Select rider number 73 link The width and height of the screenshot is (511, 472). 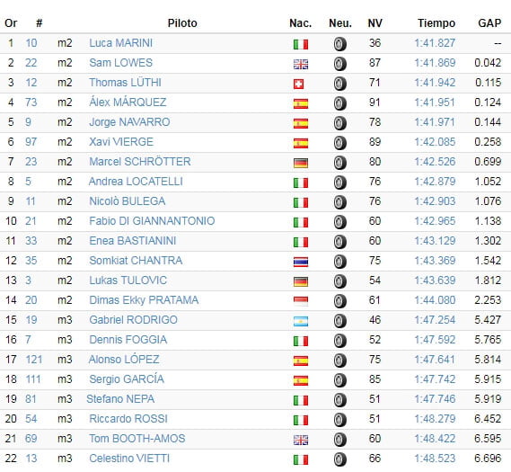(31, 102)
